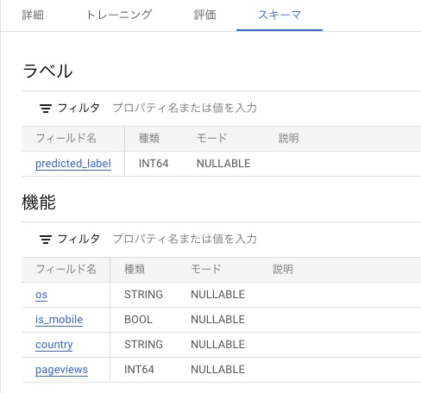This screenshot has height=393, width=421.
Task: Click the is_mobile field link
Action: pyautogui.click(x=59, y=320)
